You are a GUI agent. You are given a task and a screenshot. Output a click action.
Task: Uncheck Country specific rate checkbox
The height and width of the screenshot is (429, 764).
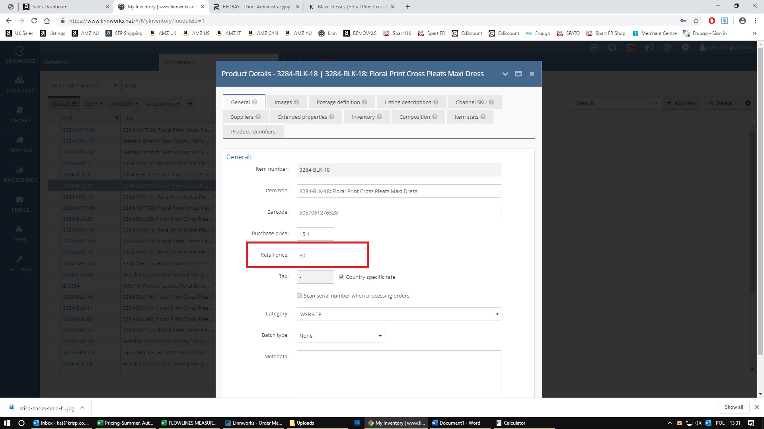pos(341,277)
